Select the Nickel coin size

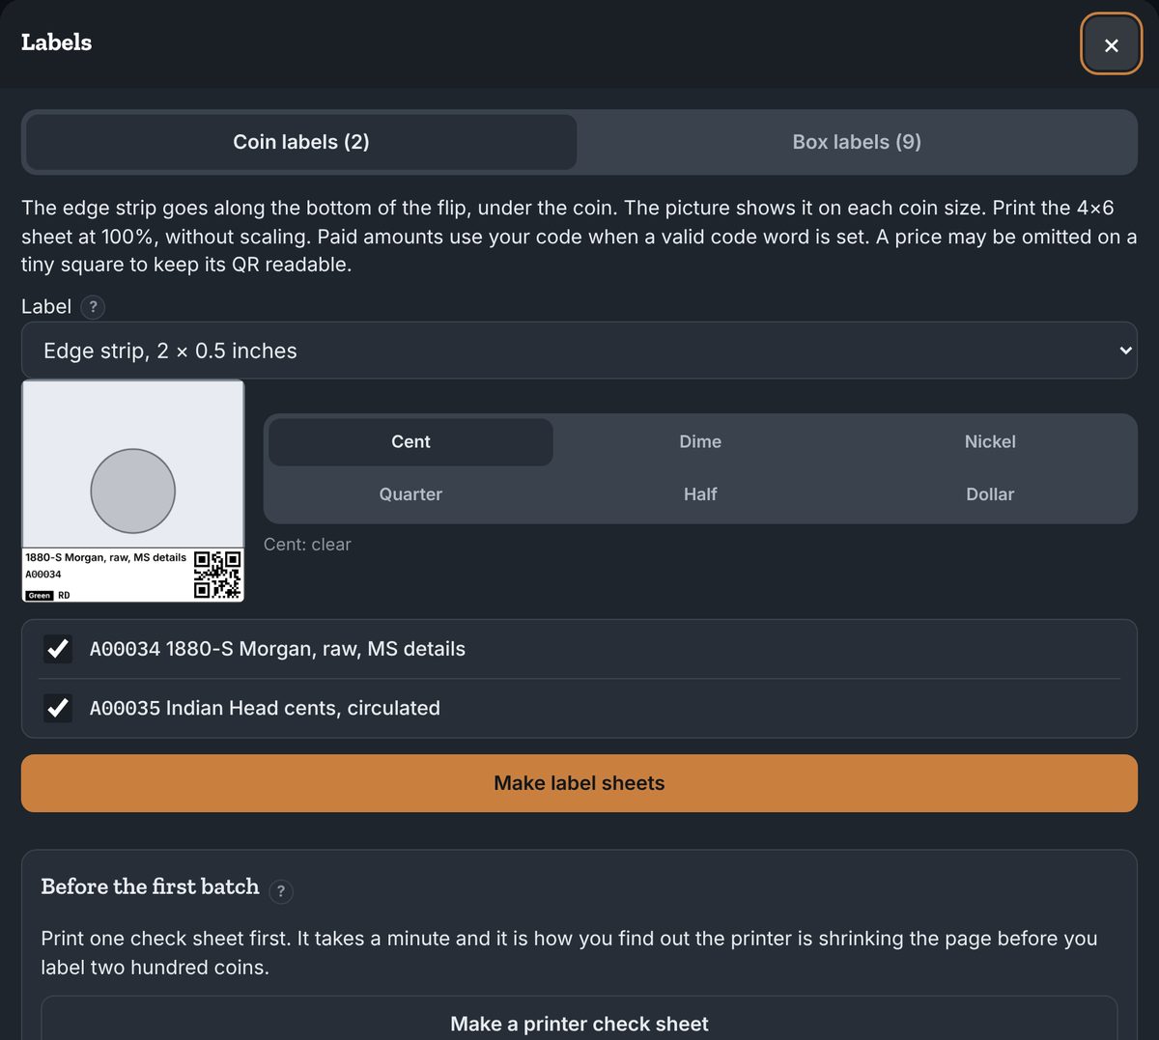click(x=990, y=441)
